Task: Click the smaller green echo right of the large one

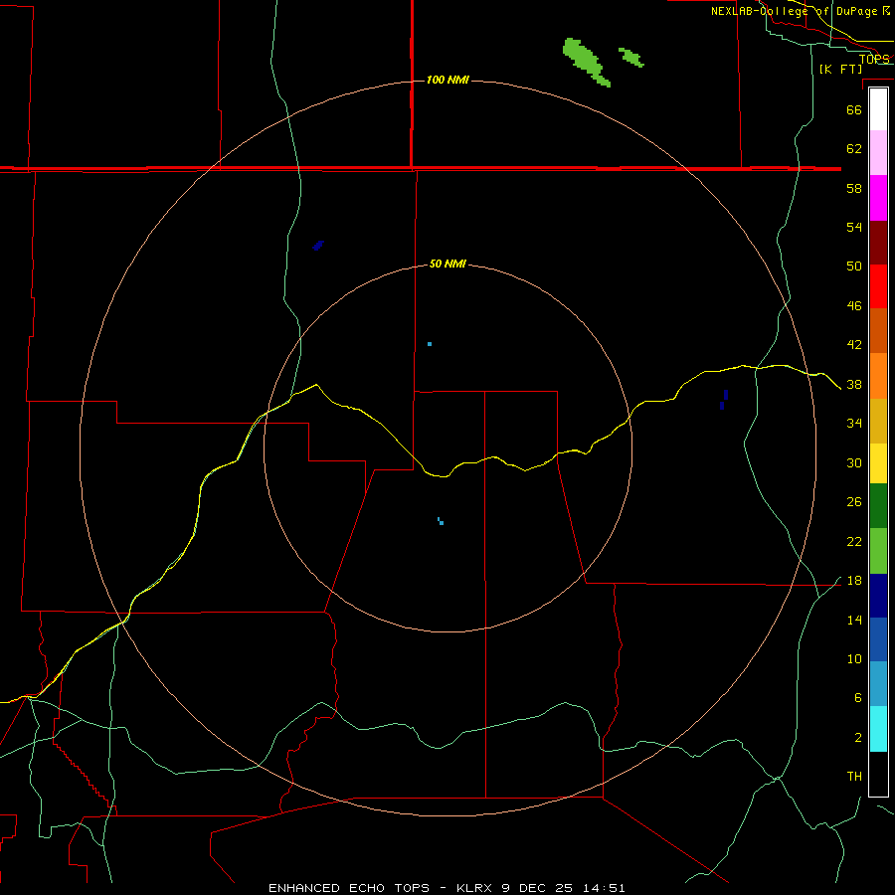Action: 631,57
